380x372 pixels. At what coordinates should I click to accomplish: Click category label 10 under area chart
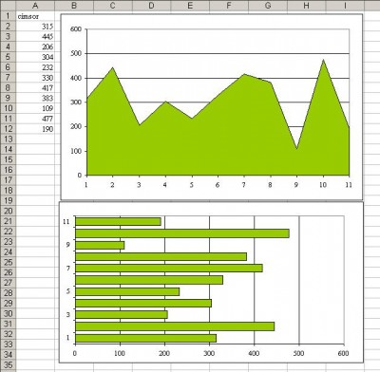(x=323, y=185)
